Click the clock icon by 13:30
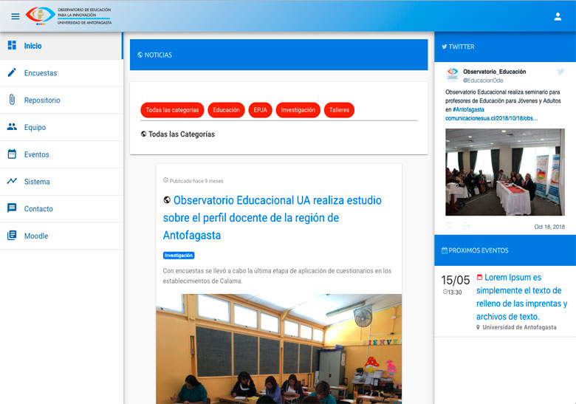Screen dimensions: 576x404 coord(445,292)
